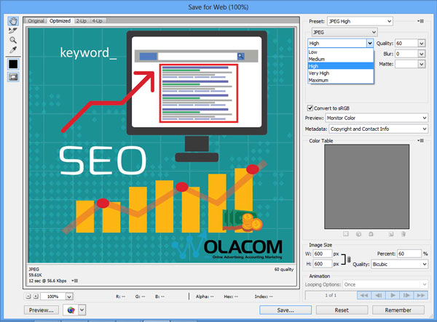Image resolution: width=437 pixels, height=322 pixels.
Task: Select the Hand tool
Action: (13, 21)
